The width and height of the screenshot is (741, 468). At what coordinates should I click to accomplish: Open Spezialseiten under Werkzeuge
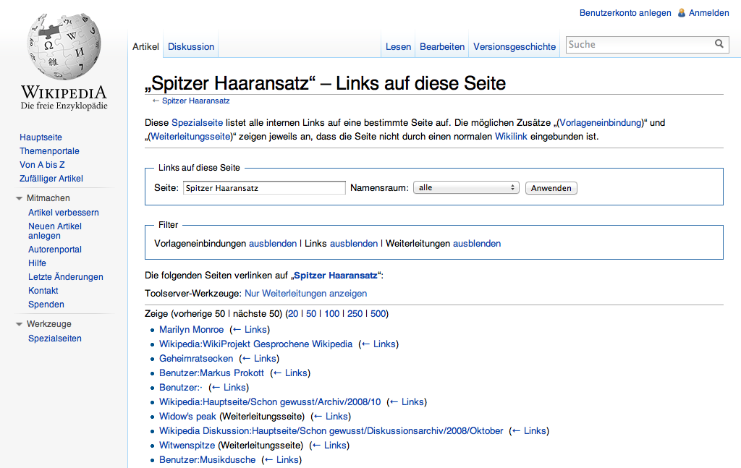click(x=55, y=339)
